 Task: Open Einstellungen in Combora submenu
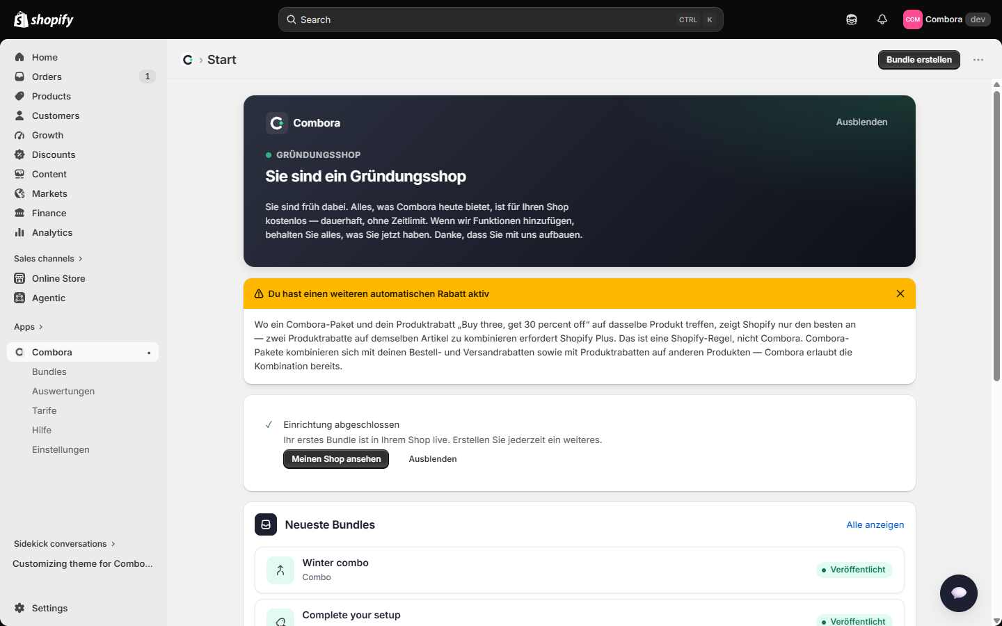pos(61,449)
